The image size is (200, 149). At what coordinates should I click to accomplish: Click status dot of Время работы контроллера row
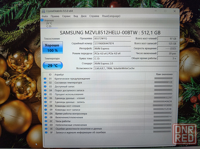pyautogui.click(x=46, y=113)
